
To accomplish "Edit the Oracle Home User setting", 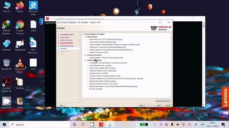I will tap(121, 39).
